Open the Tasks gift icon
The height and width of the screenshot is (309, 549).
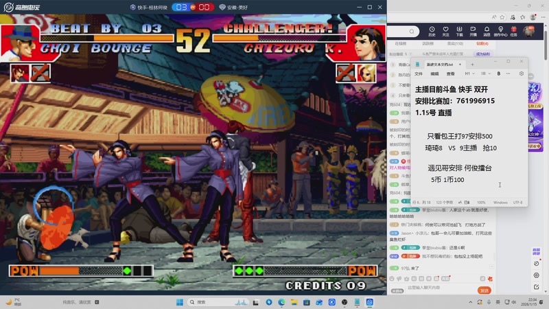(x=513, y=31)
